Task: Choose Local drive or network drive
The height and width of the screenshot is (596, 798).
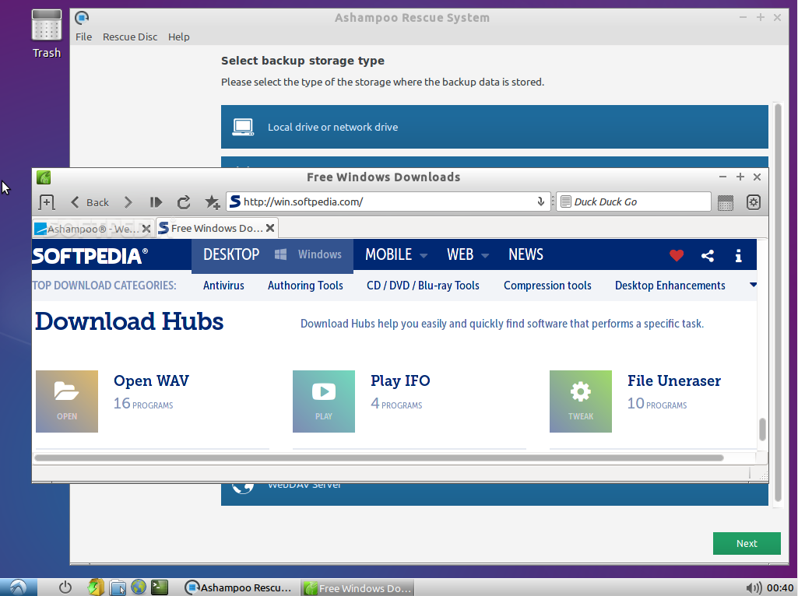Action: pos(494,127)
